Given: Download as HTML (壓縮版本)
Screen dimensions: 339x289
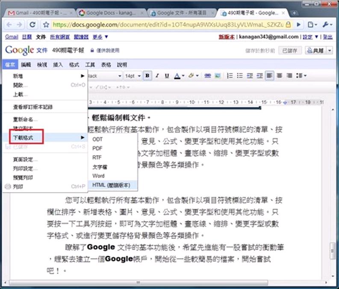Looking at the screenshot, I should [112, 185].
